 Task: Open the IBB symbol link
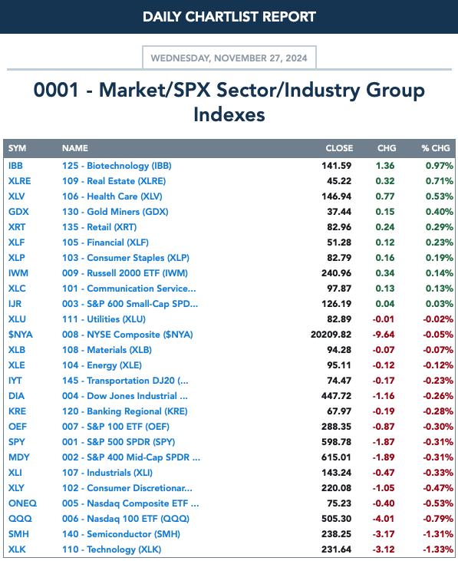coord(15,166)
